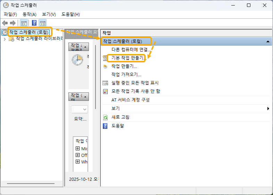Expand the Mic... node plus box

click(x=78, y=149)
